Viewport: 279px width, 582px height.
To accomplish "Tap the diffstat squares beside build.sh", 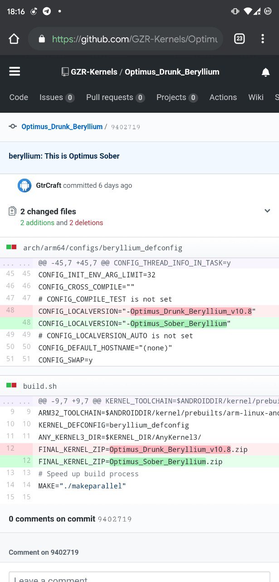I will 11,386.
